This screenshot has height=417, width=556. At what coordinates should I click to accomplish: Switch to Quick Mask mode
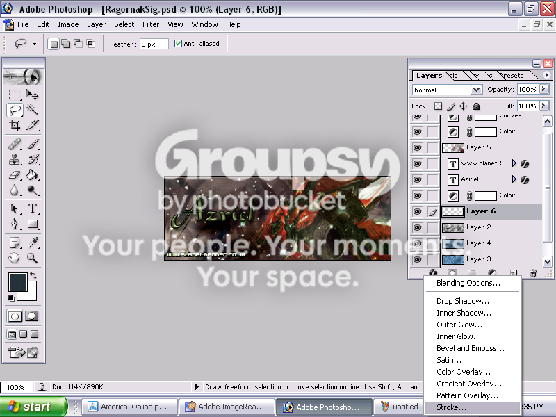[x=31, y=316]
